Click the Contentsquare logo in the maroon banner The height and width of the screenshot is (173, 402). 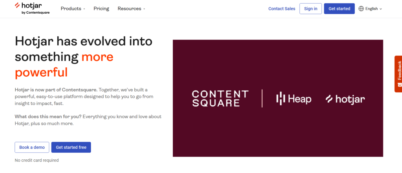(220, 99)
